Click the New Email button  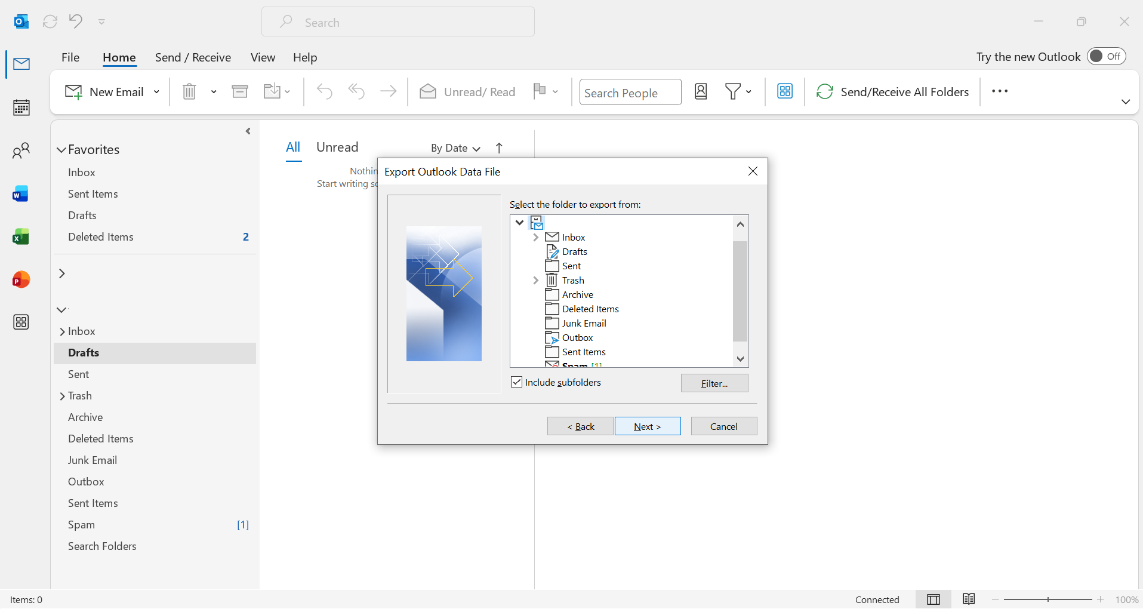(104, 92)
